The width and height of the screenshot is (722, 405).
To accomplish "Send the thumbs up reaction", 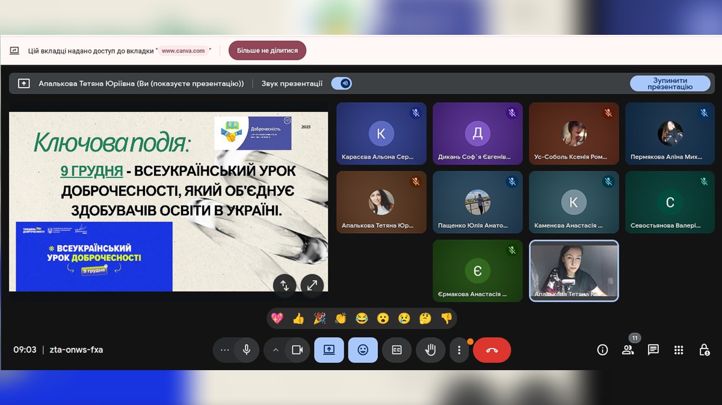I will [x=298, y=318].
